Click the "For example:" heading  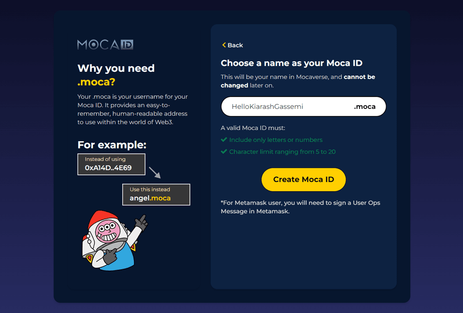coord(112,145)
